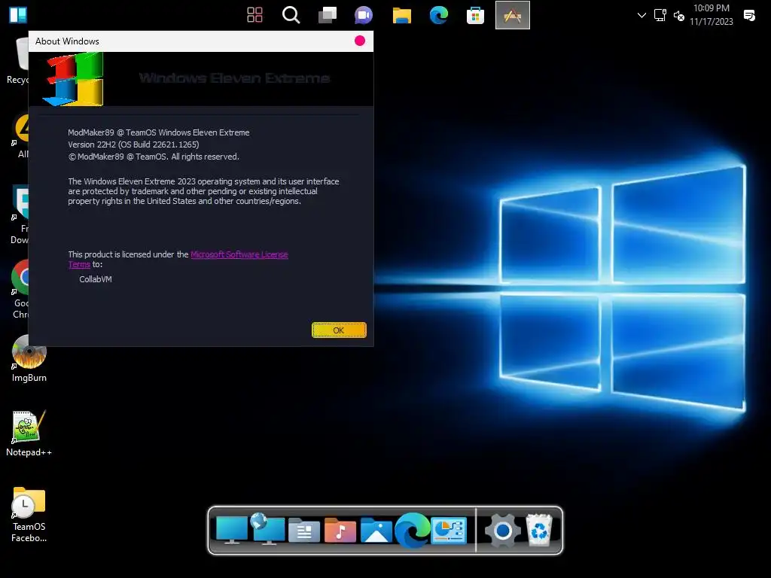Launch Microsoft Edge from the taskbar

pyautogui.click(x=439, y=15)
